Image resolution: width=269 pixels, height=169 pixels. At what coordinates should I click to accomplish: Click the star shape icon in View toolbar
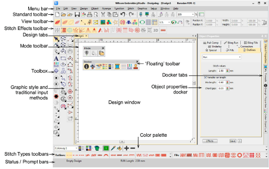(115, 22)
